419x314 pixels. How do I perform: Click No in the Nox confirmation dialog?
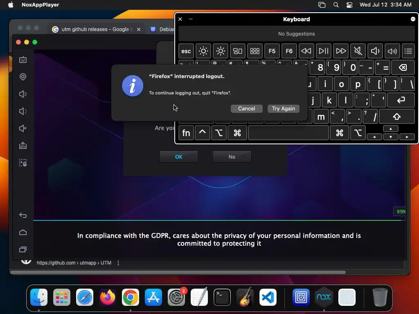[232, 157]
